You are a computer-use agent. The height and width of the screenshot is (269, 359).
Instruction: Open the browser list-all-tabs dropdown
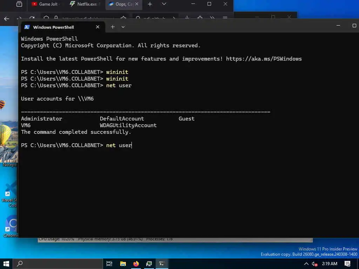(x=164, y=4)
